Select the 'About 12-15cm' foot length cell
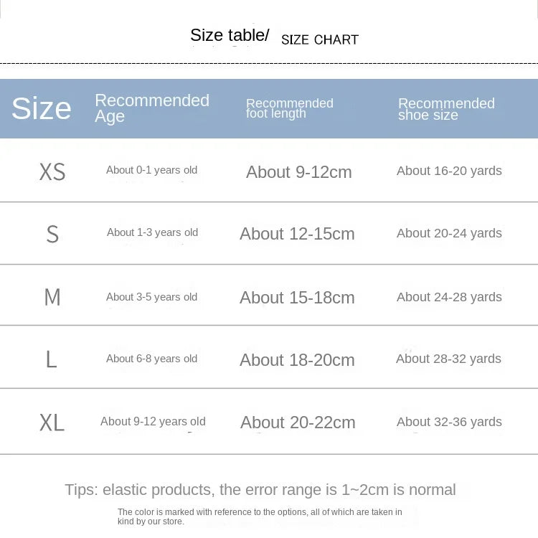The image size is (538, 538). 297,234
